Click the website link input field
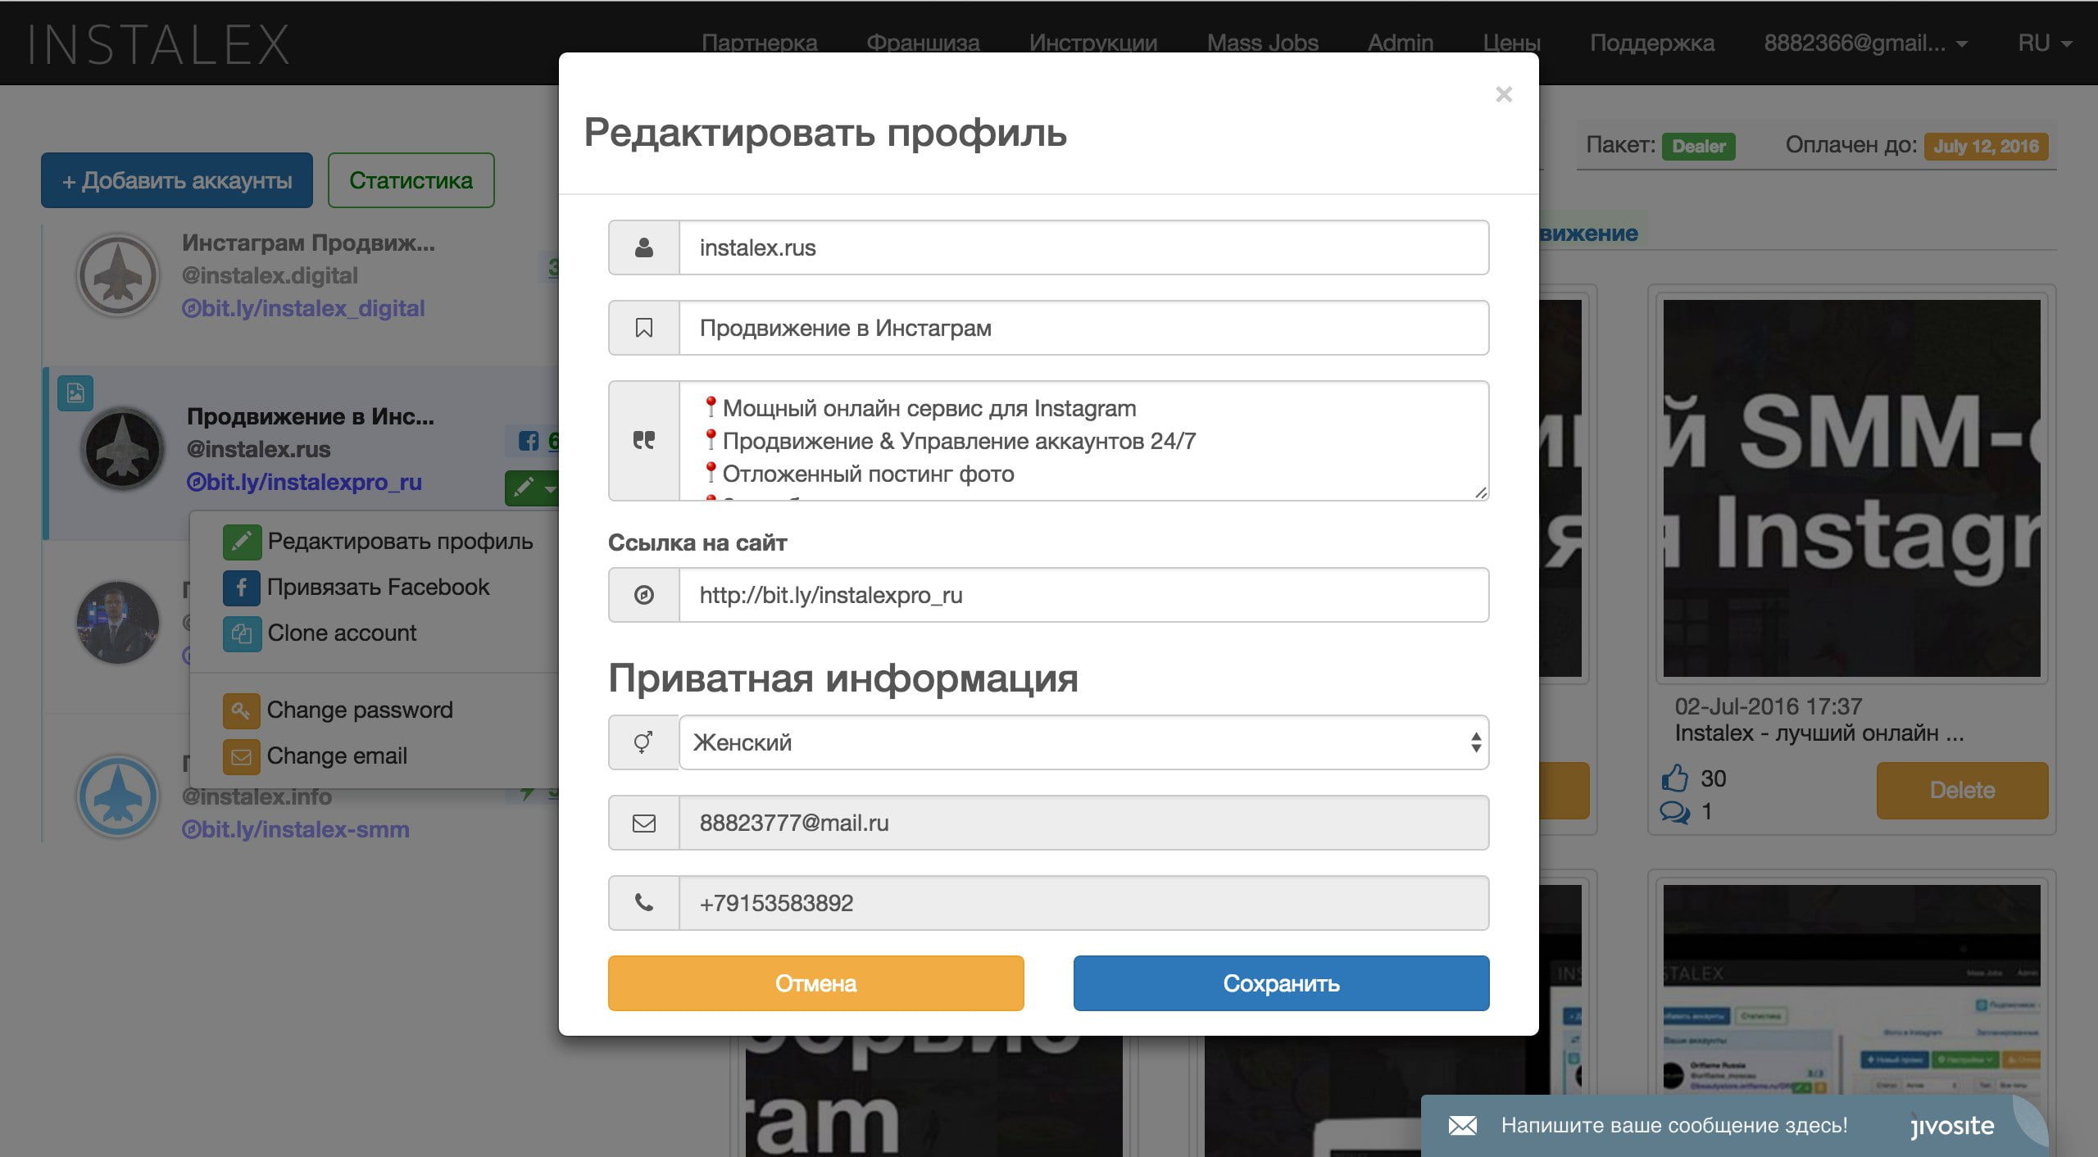The image size is (2098, 1157). click(1083, 595)
